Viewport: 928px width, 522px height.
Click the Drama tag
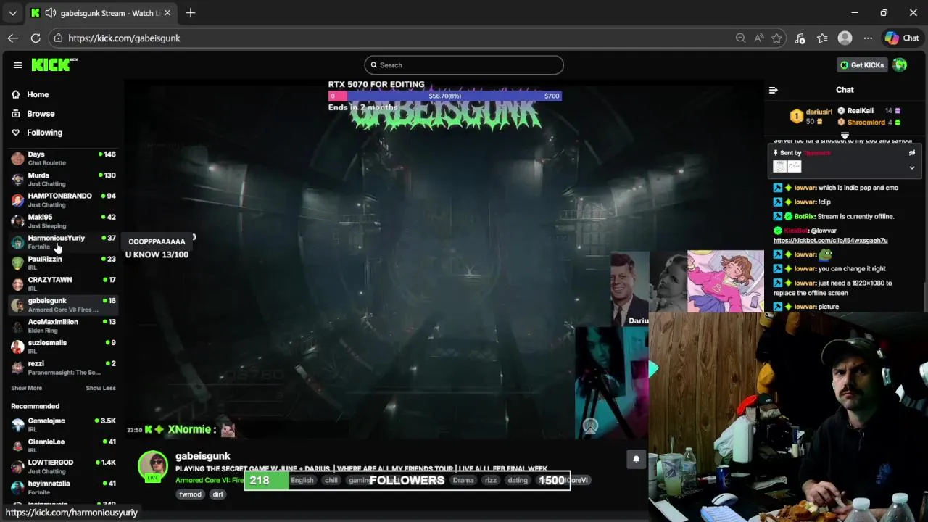click(463, 480)
